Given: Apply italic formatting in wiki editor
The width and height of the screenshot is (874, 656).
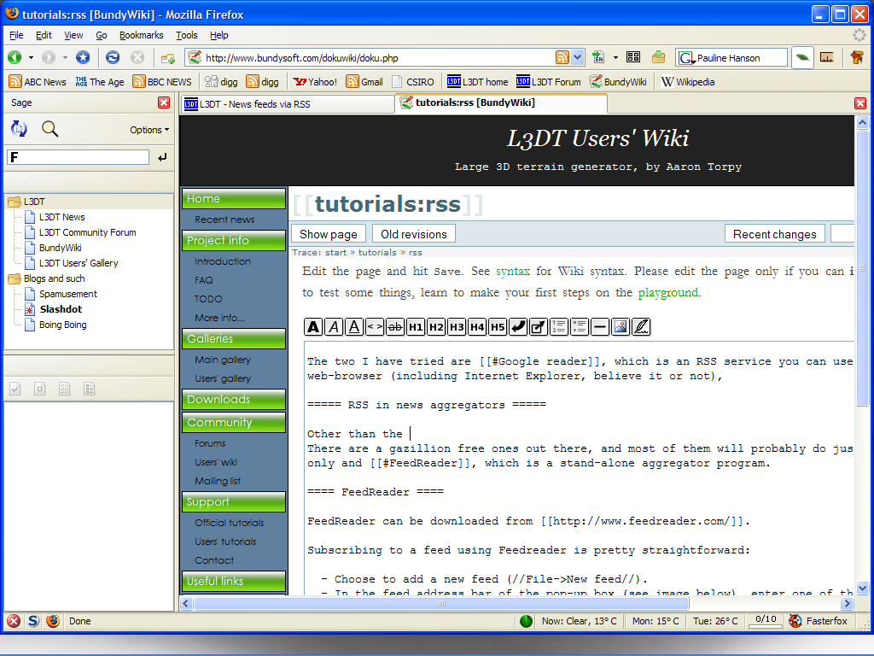Looking at the screenshot, I should [334, 326].
